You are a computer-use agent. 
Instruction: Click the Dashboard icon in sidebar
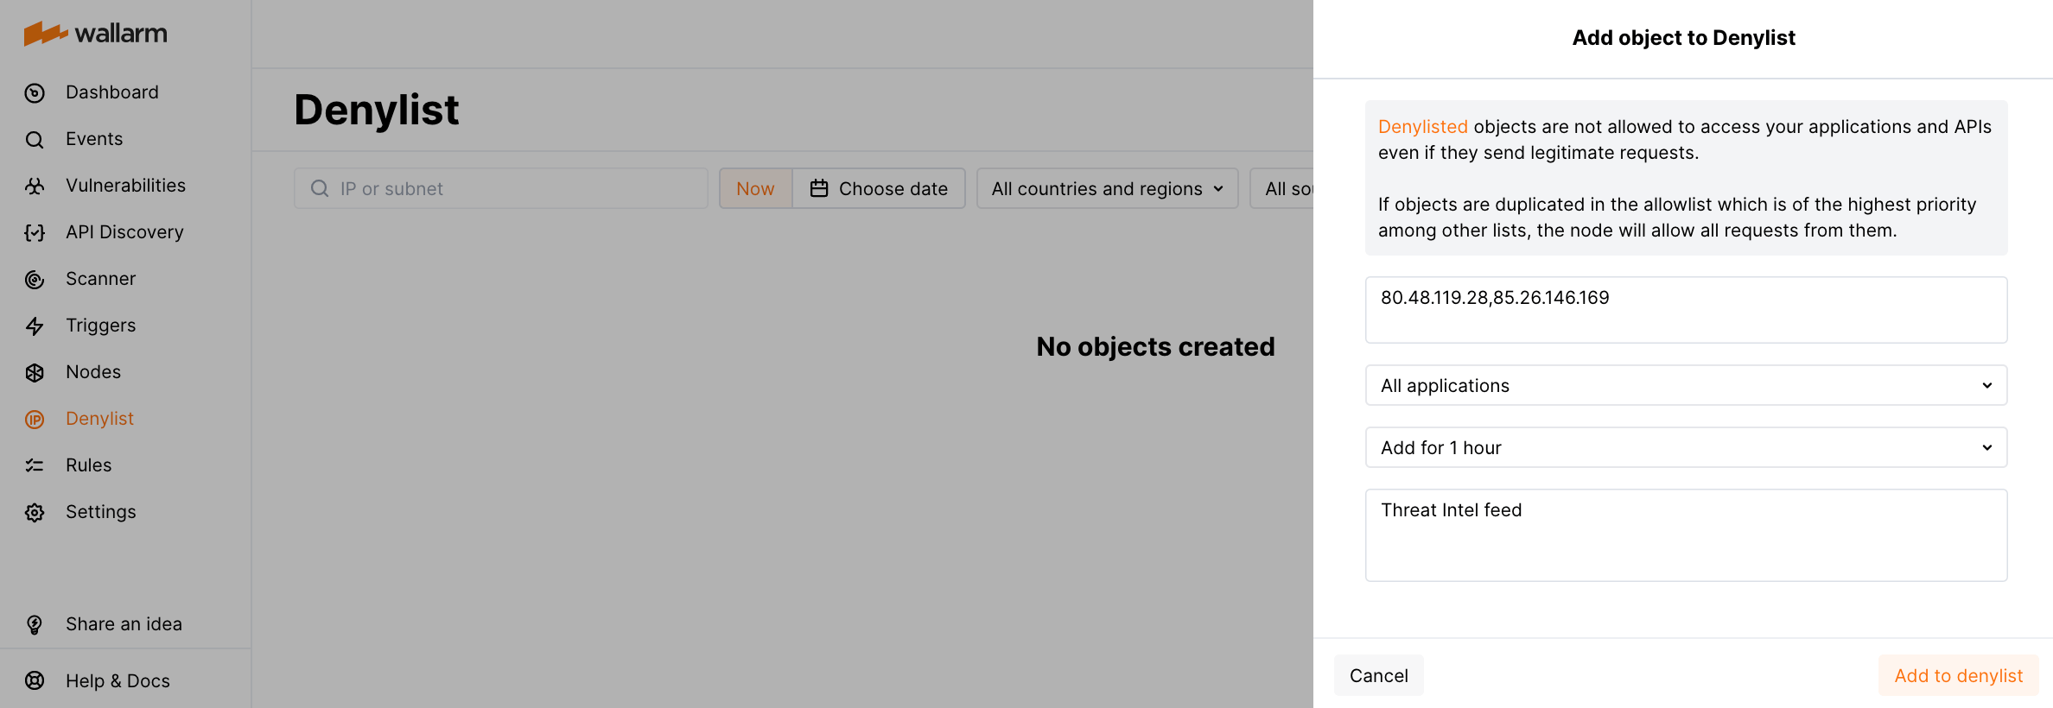coord(35,93)
